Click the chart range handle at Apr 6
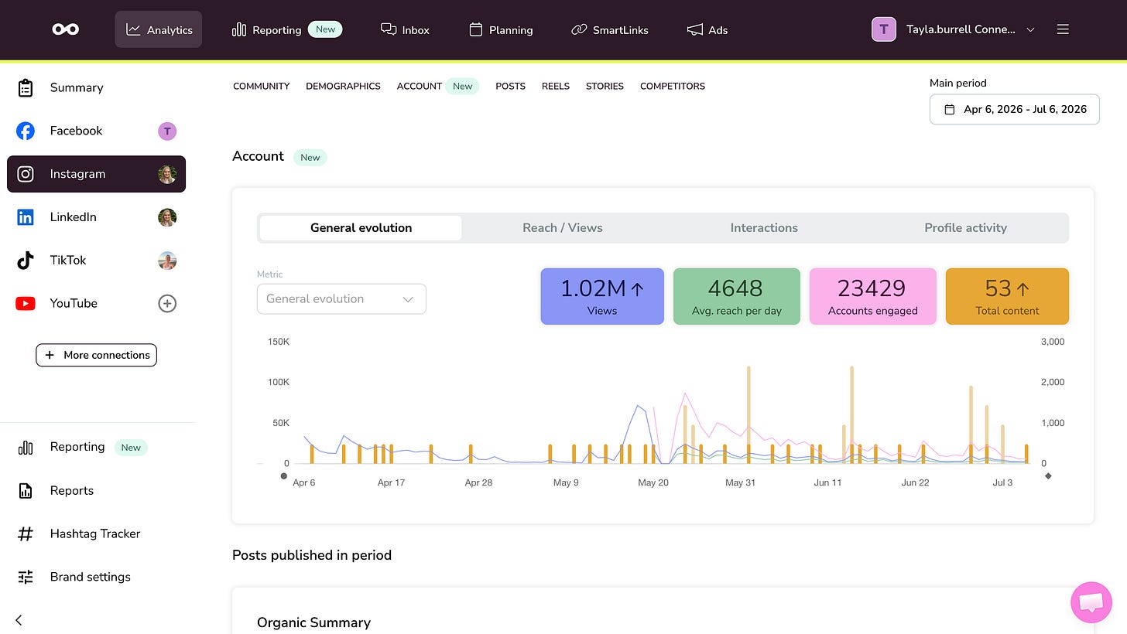Image resolution: width=1127 pixels, height=634 pixels. [284, 475]
